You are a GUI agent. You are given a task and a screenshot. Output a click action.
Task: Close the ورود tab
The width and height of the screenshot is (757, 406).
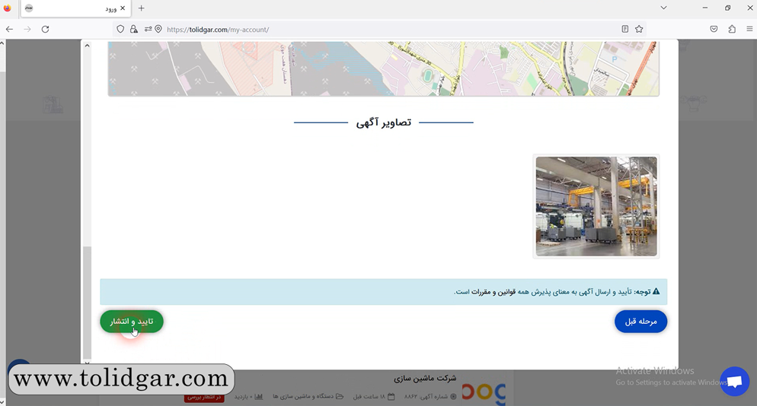pyautogui.click(x=123, y=8)
